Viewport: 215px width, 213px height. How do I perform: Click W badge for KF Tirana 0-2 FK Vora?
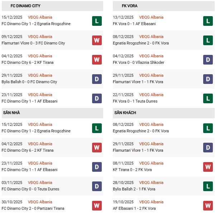coord(208,167)
